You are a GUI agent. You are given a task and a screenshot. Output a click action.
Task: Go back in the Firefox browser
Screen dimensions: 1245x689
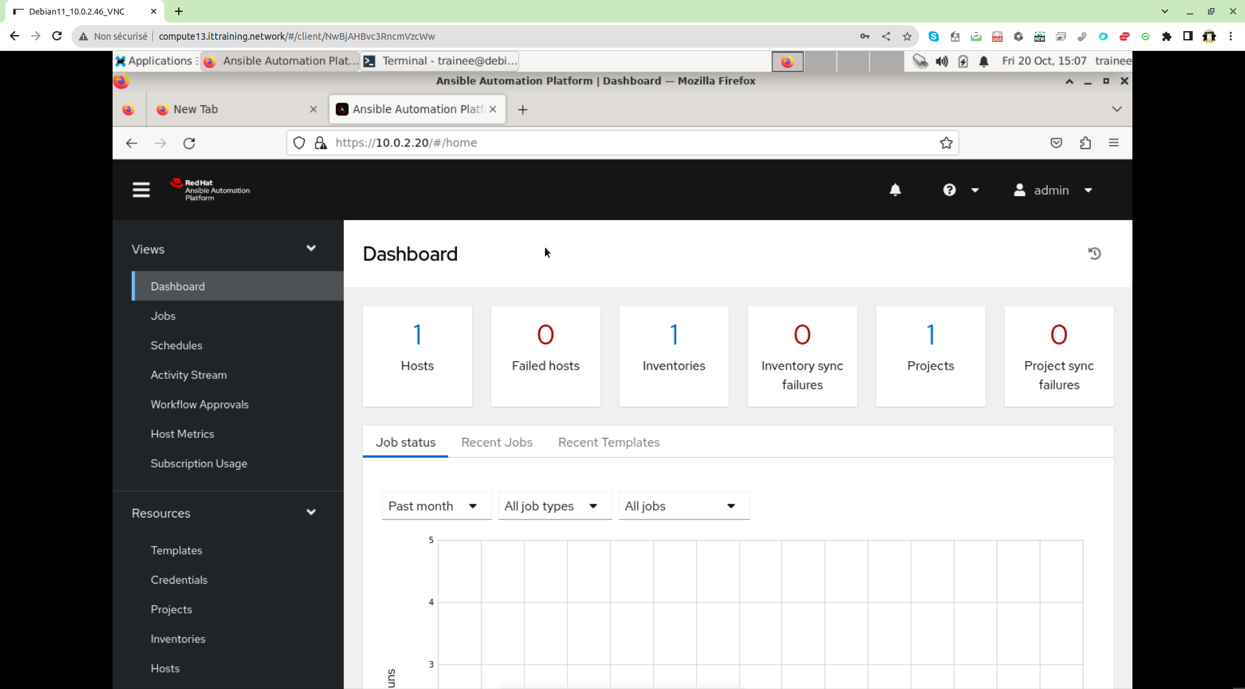pos(132,143)
